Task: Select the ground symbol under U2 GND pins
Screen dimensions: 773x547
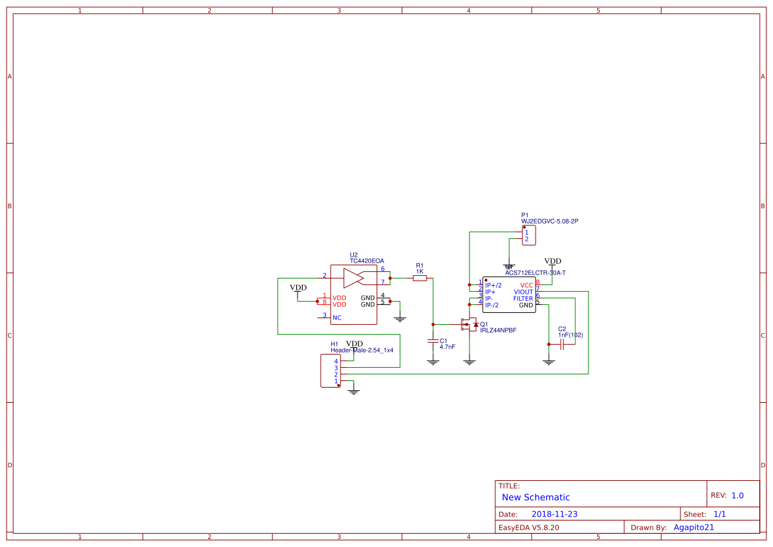Action: 399,318
